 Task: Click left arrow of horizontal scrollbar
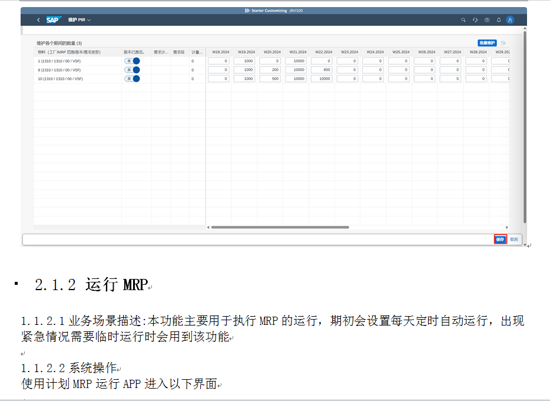click(x=208, y=227)
